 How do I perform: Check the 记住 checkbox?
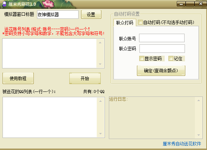(171, 58)
